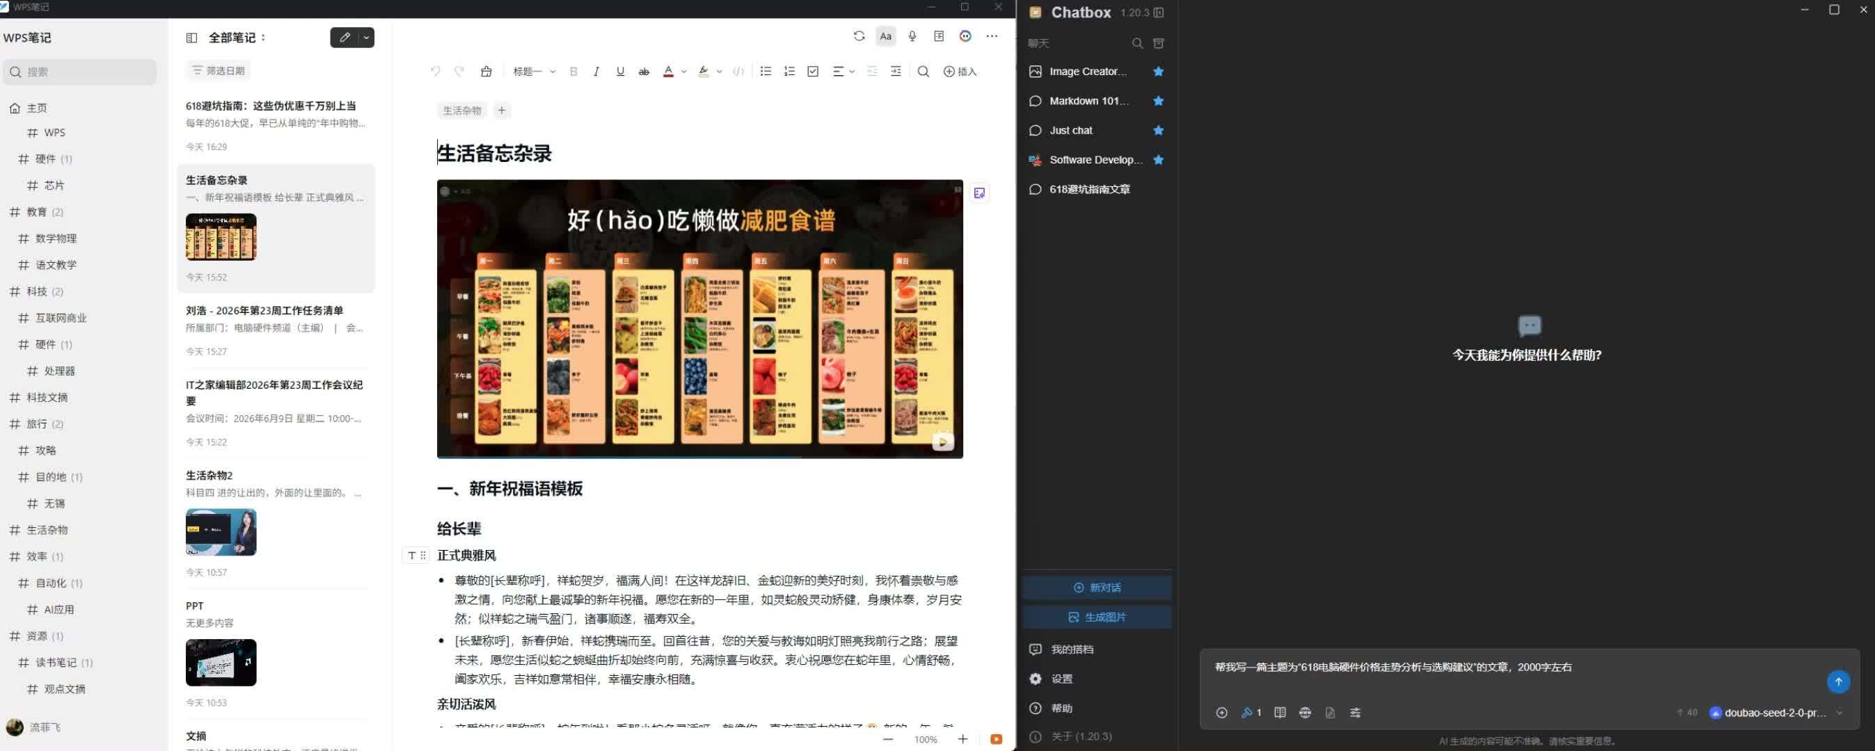
Task: Open the three-dot more options menu
Action: (991, 36)
